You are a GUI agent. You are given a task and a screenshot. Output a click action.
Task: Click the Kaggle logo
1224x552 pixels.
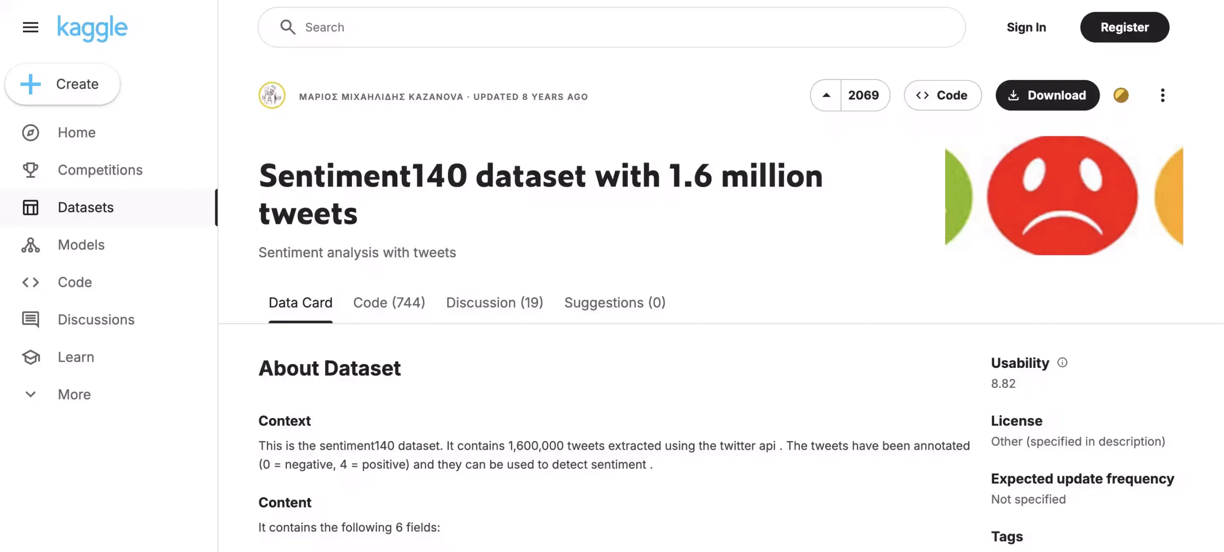[x=92, y=28]
